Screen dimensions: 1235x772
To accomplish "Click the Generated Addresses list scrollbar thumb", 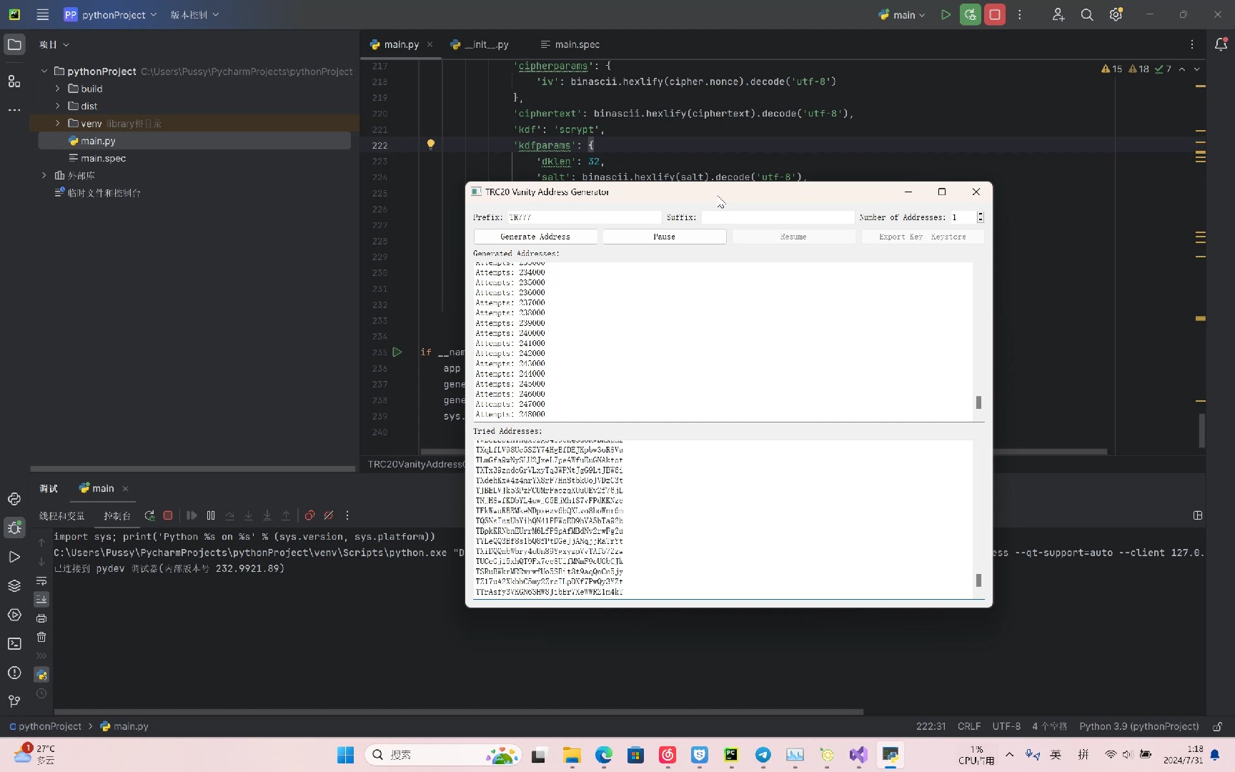I will point(978,402).
